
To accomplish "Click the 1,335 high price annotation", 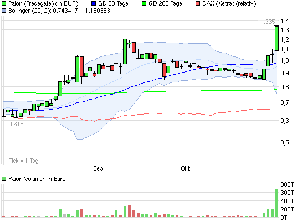I will [x=268, y=22].
